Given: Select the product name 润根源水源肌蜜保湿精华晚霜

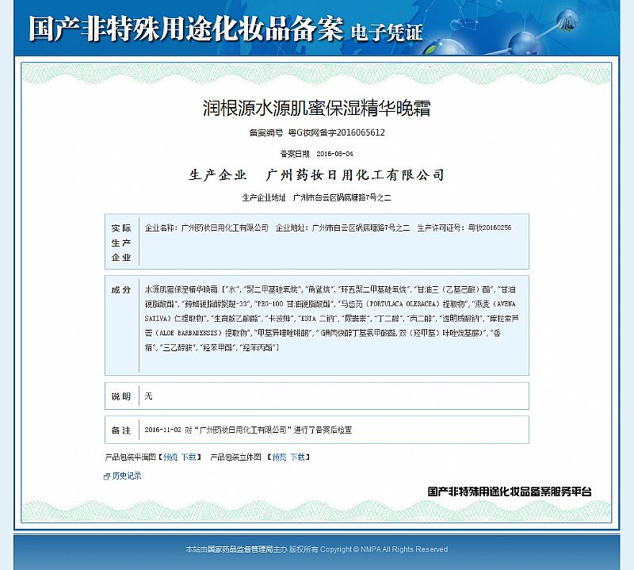Looking at the screenshot, I should point(316,108).
